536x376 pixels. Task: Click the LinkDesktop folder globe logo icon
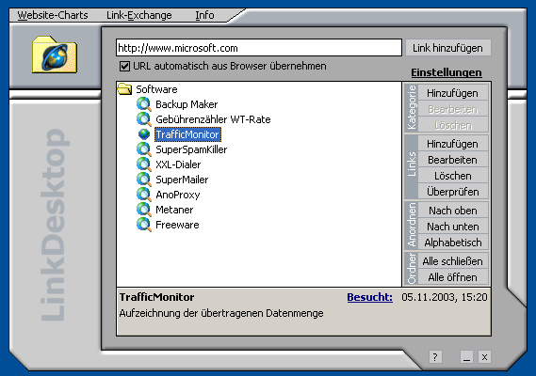(55, 55)
